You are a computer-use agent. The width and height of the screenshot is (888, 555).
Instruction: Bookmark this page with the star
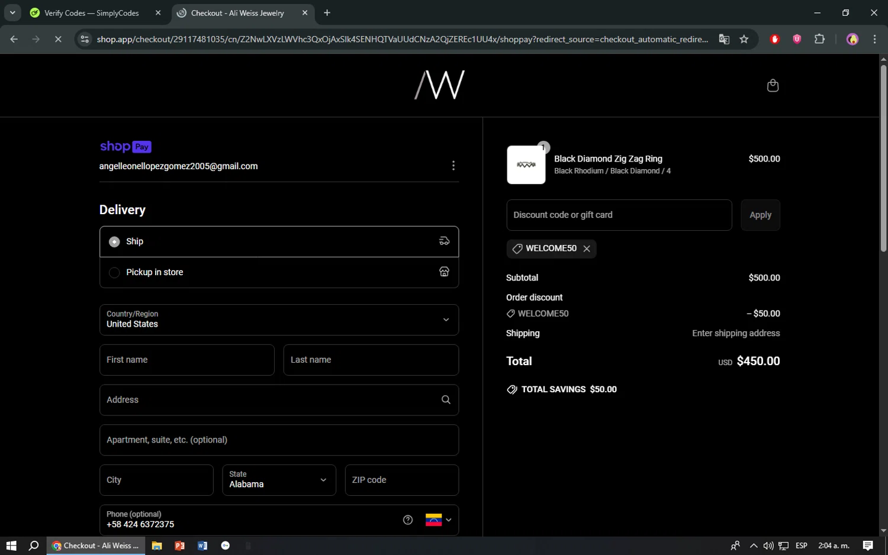click(744, 39)
